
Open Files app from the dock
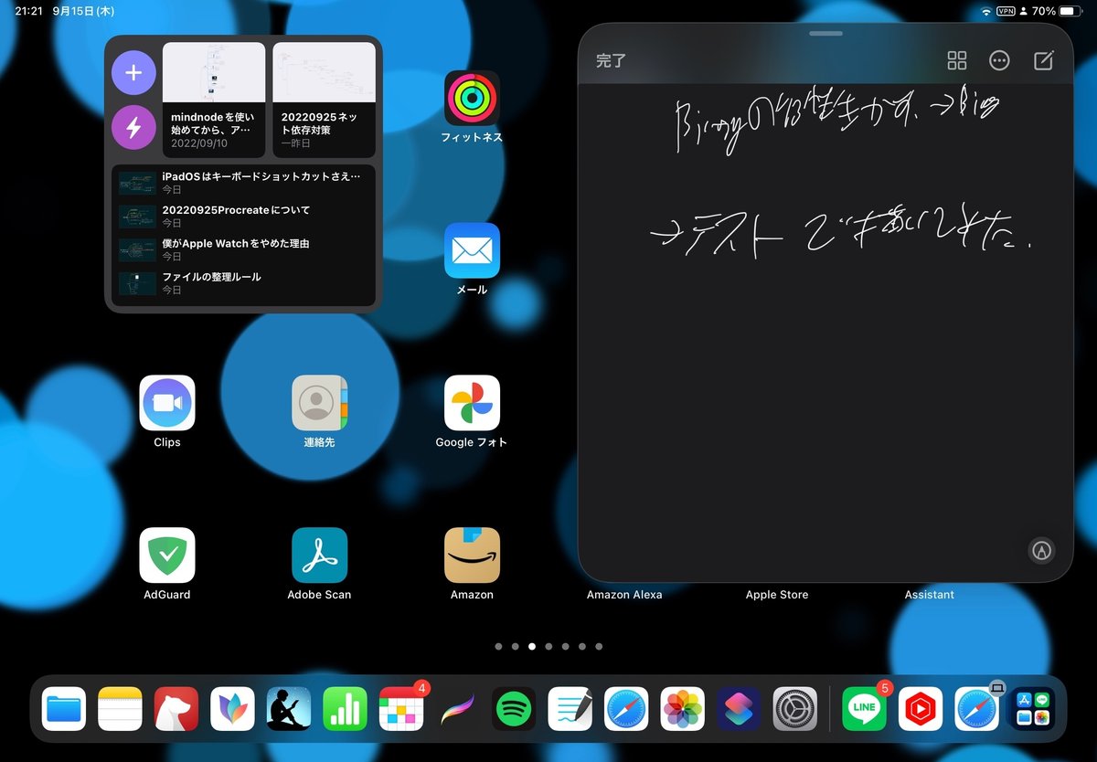[x=64, y=709]
